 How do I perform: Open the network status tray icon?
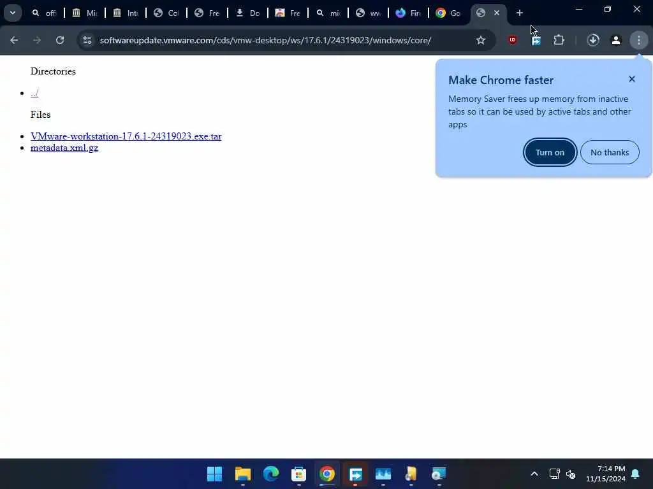point(554,474)
